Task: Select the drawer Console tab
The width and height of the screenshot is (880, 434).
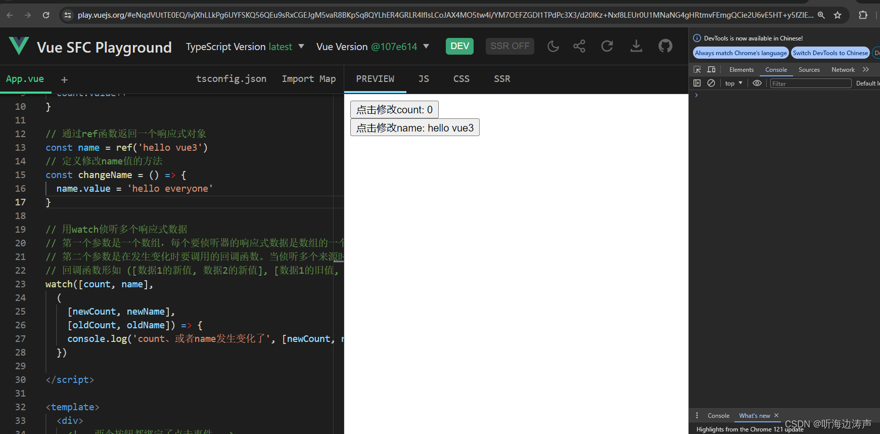Action: coord(718,416)
